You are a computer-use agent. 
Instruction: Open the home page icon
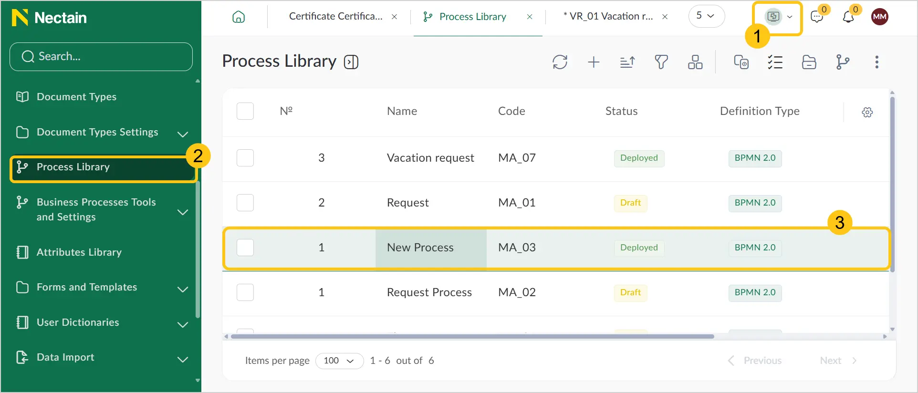click(x=239, y=17)
